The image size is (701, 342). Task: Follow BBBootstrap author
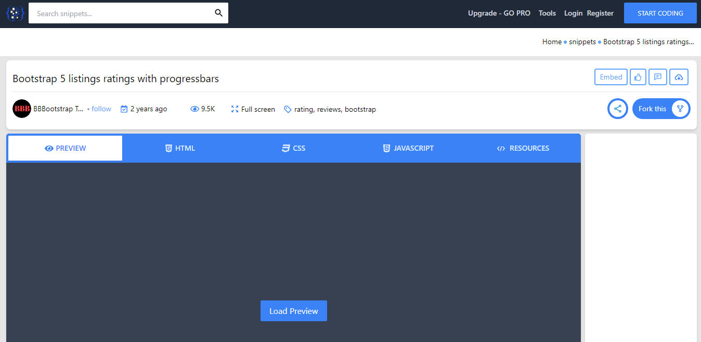(x=101, y=109)
